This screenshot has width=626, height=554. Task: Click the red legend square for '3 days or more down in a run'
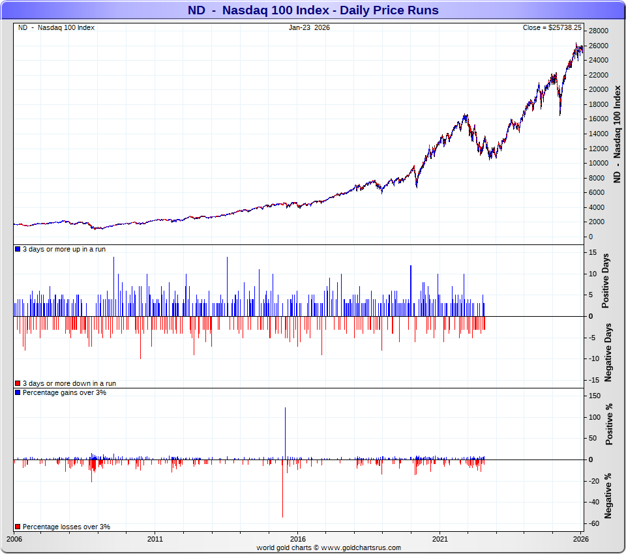[x=18, y=383]
